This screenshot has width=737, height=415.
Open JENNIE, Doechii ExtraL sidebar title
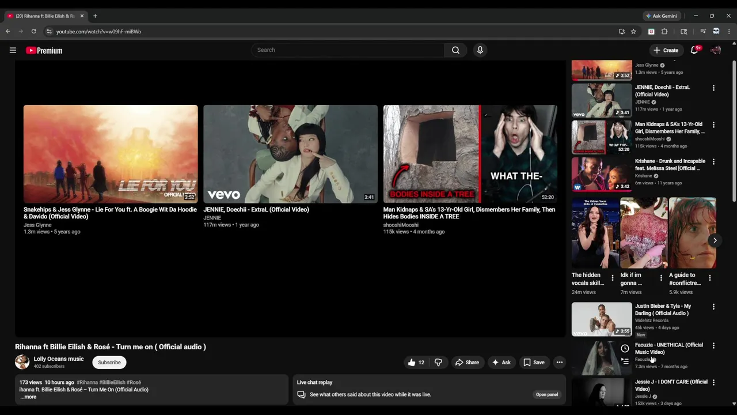[x=662, y=91]
